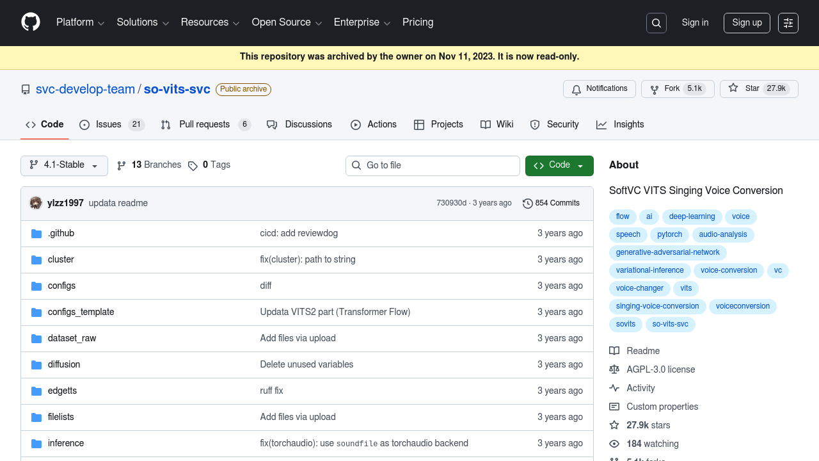Open Pricing from the top navigation

coord(418,22)
